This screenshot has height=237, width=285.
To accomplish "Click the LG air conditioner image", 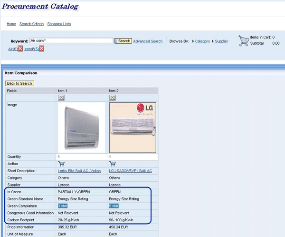I will [132, 127].
